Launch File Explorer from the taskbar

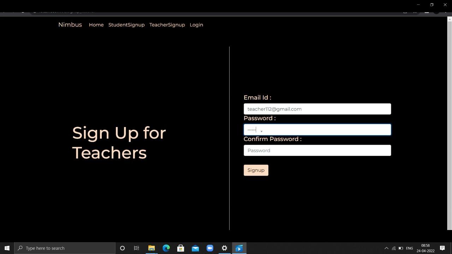tap(151, 248)
